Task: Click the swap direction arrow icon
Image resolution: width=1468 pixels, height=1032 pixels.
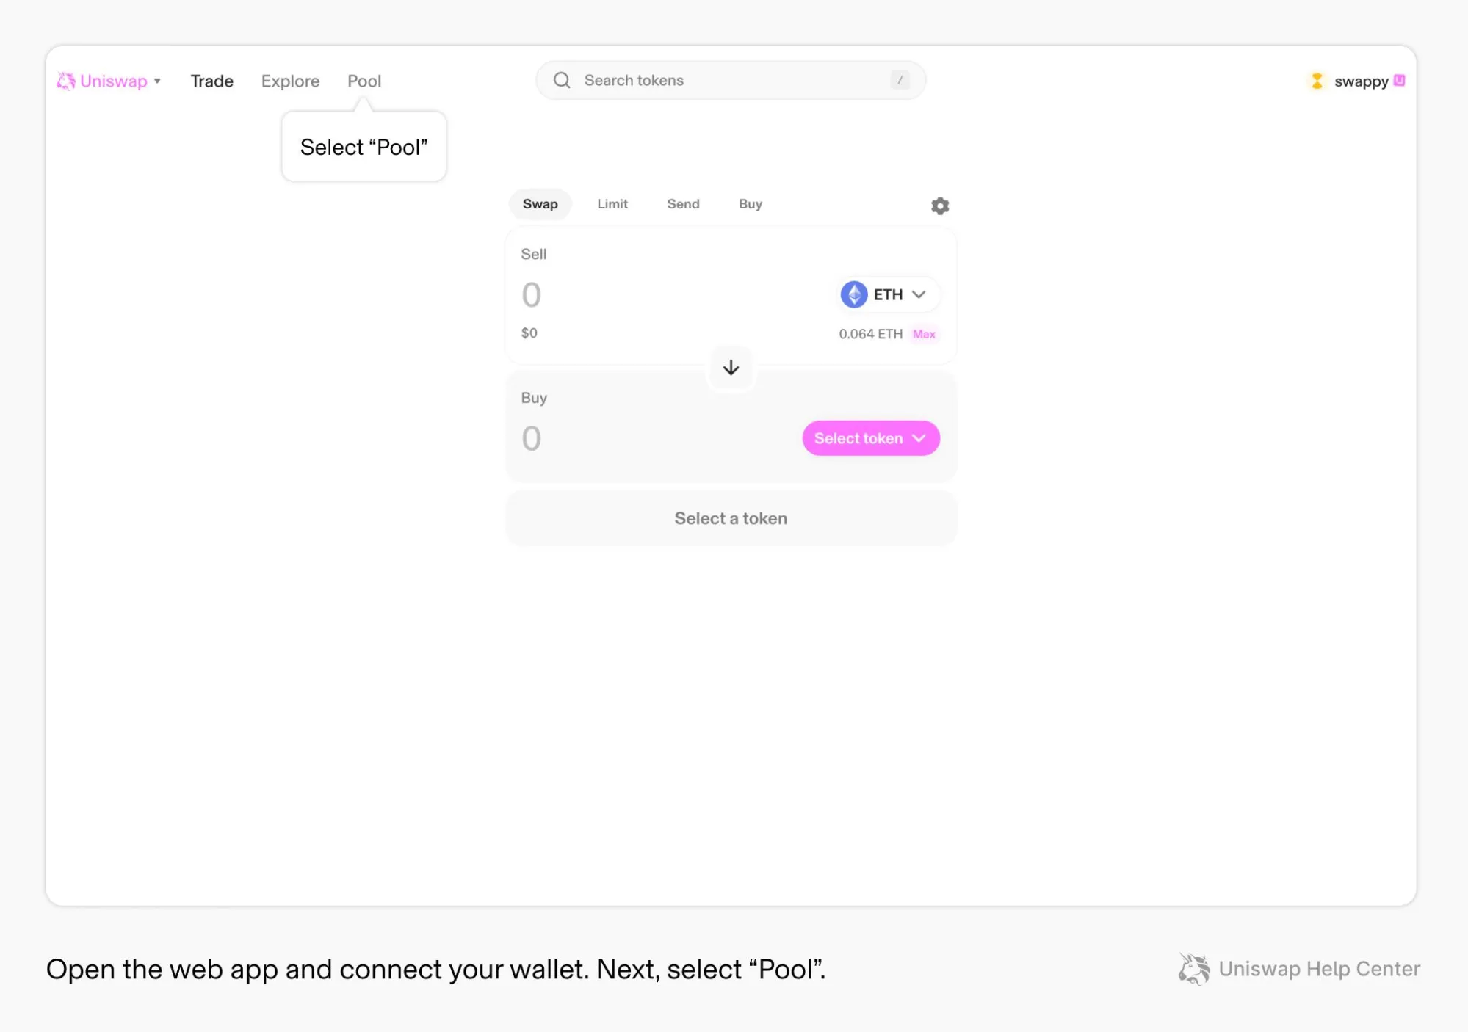Action: (x=731, y=368)
